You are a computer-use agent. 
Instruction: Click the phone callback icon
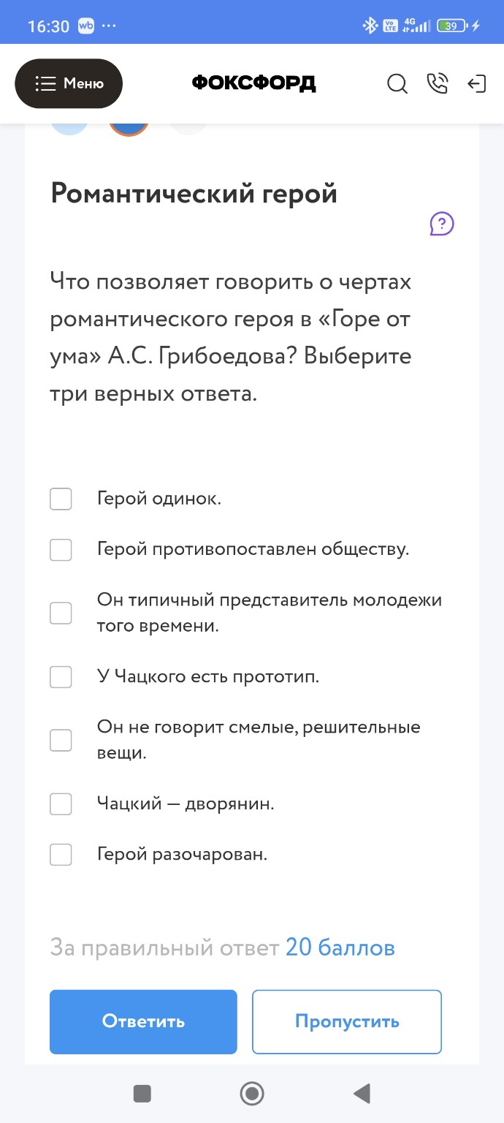(x=438, y=84)
